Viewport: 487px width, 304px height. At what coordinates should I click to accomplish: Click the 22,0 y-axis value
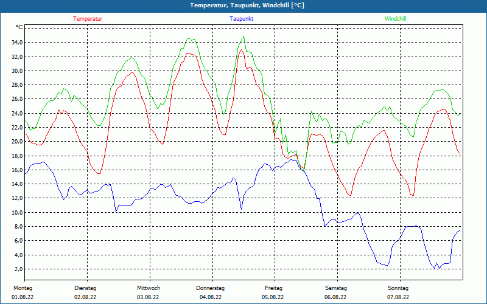pos(17,128)
